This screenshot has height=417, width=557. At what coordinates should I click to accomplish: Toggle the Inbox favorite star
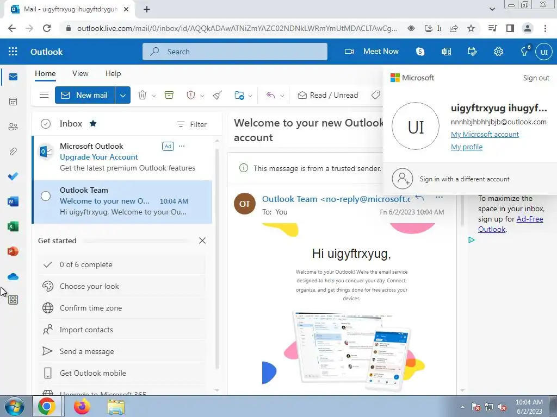(x=93, y=123)
